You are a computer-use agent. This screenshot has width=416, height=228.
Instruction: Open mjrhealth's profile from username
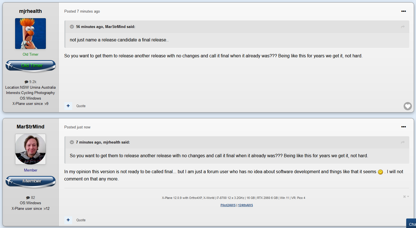click(x=30, y=11)
